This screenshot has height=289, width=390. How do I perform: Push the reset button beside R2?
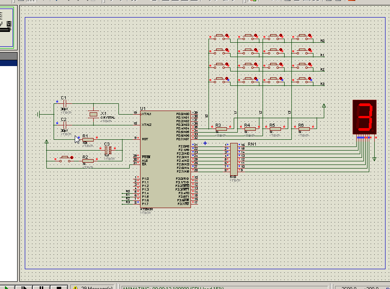pos(65,159)
